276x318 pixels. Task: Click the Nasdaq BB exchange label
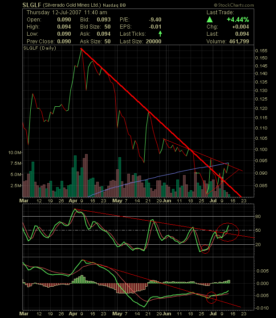click(x=114, y=5)
